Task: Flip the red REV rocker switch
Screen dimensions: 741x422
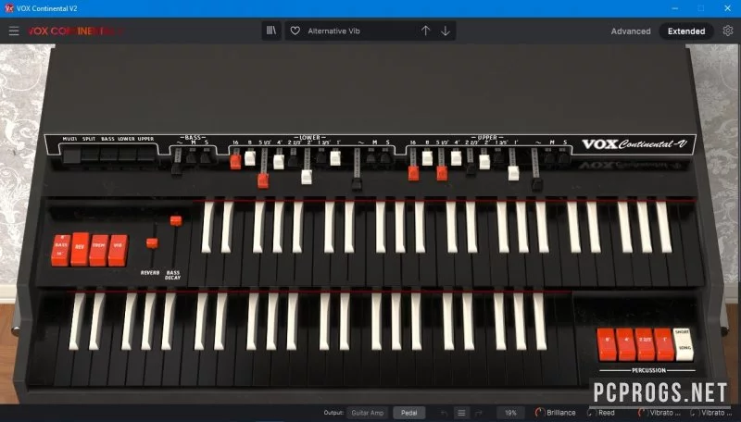Action: [80, 249]
